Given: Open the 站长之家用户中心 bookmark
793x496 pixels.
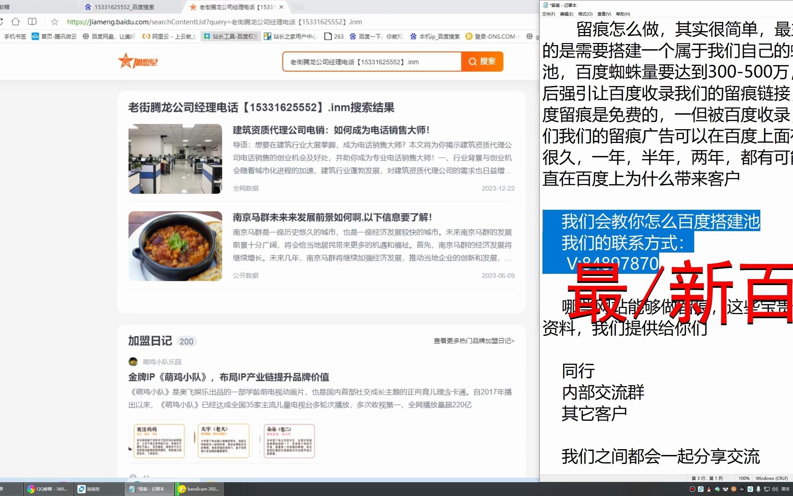Looking at the screenshot, I should 290,36.
